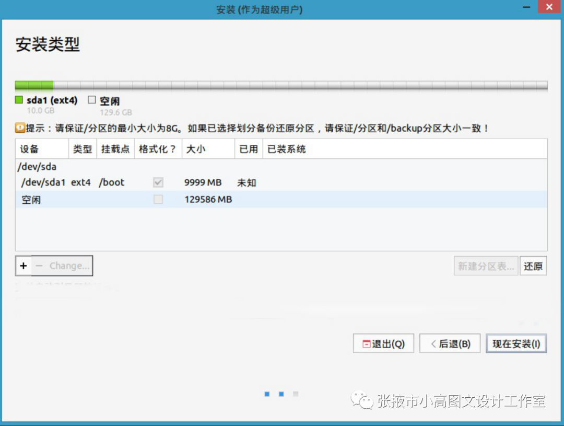The height and width of the screenshot is (426, 564).
Task: Start installation with 现在安装(I) button
Action: pyautogui.click(x=516, y=343)
